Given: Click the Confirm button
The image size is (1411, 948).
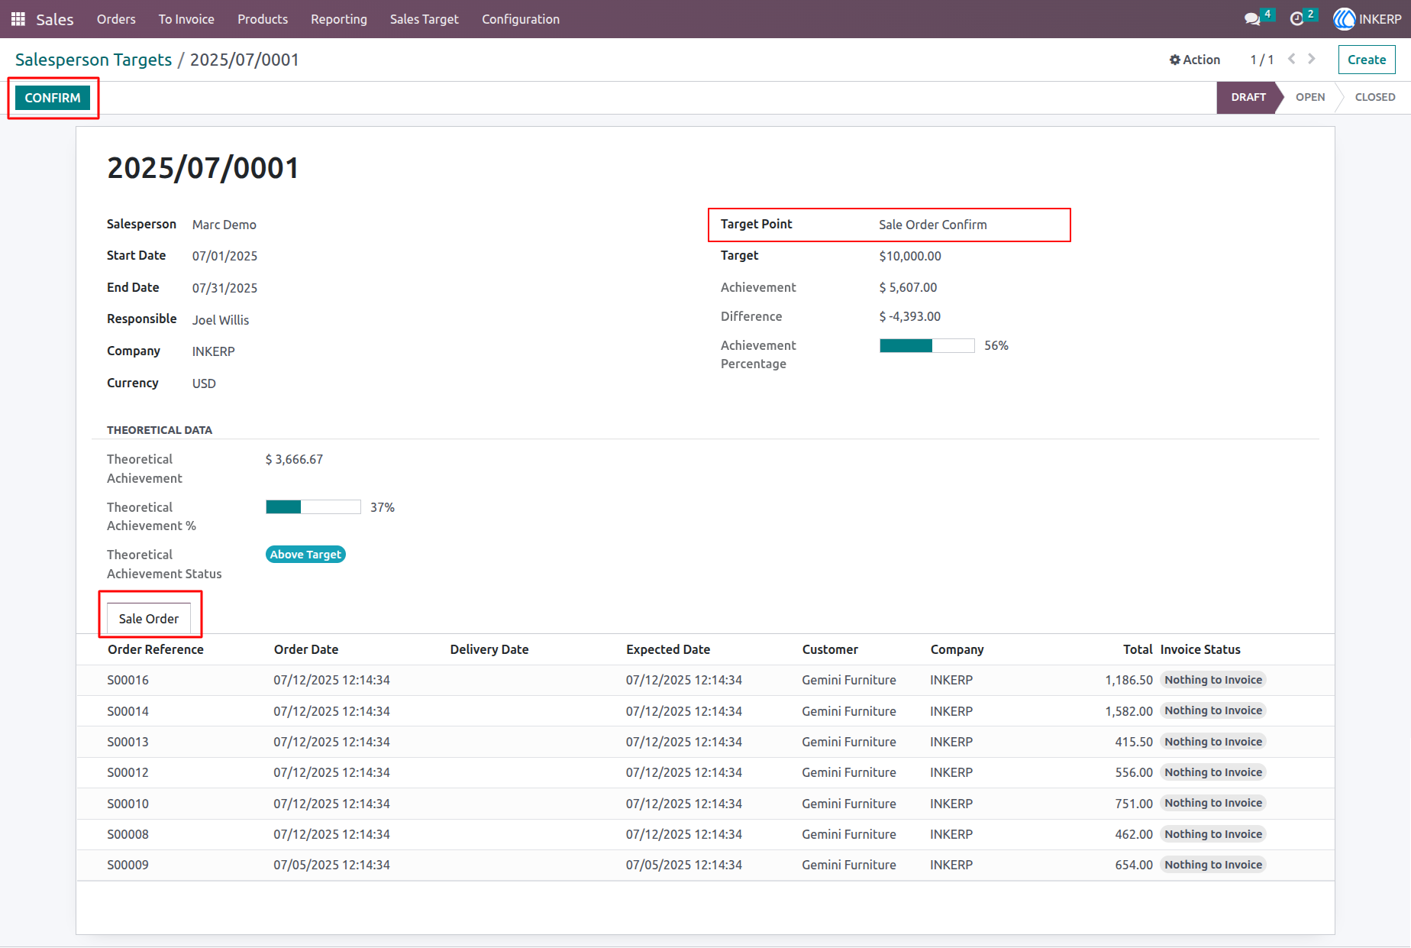Looking at the screenshot, I should tap(53, 98).
